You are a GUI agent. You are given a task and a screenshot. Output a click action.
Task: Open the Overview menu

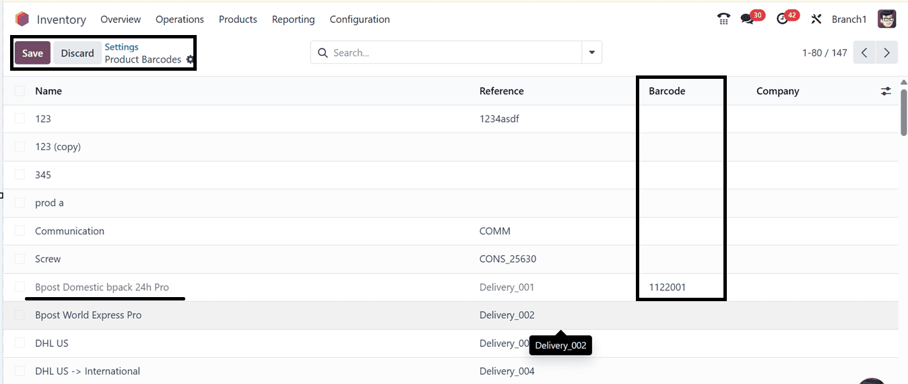pyautogui.click(x=121, y=20)
